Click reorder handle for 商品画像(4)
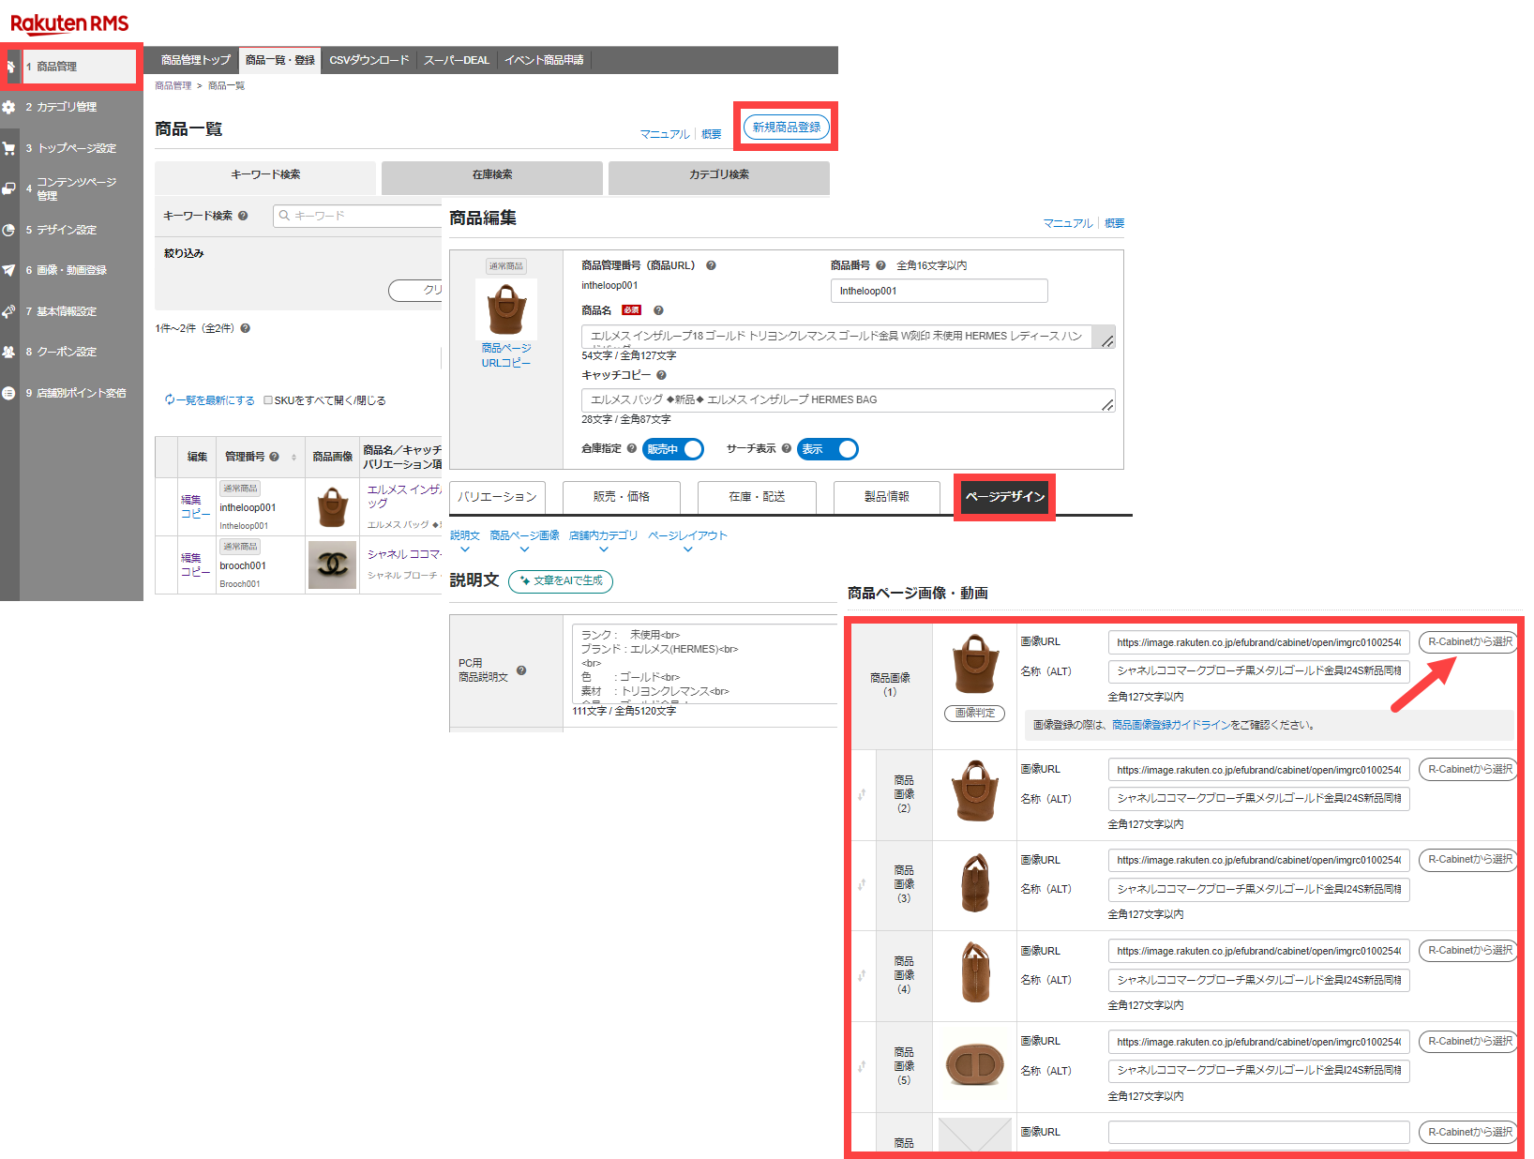The width and height of the screenshot is (1534, 1159). click(x=862, y=976)
